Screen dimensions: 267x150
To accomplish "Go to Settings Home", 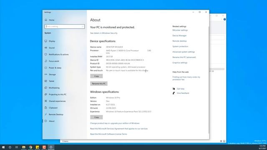I will (49, 20).
